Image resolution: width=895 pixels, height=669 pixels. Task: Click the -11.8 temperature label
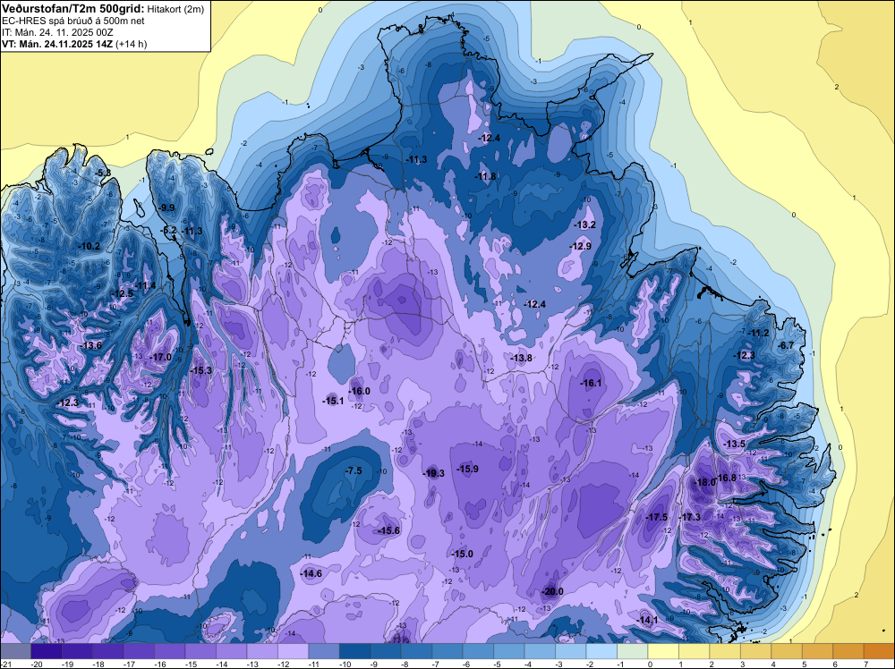click(485, 177)
